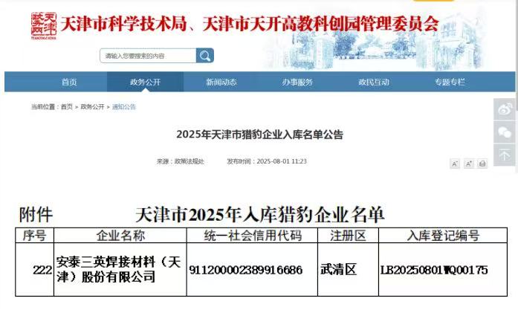The image size is (518, 310).
Task: Go to the 办事服务 menu item
Action: [x=297, y=82]
